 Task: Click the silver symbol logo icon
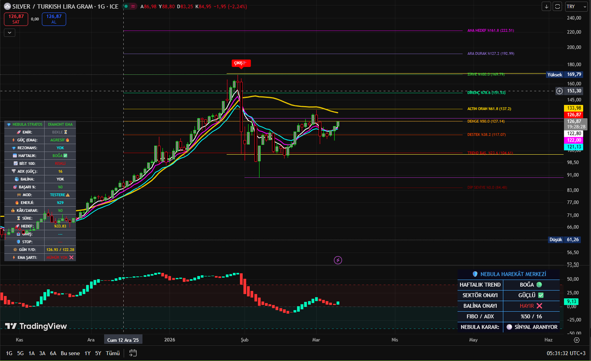click(x=7, y=6)
